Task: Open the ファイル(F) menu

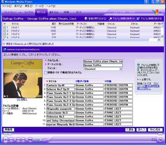Action: coord(7,6)
